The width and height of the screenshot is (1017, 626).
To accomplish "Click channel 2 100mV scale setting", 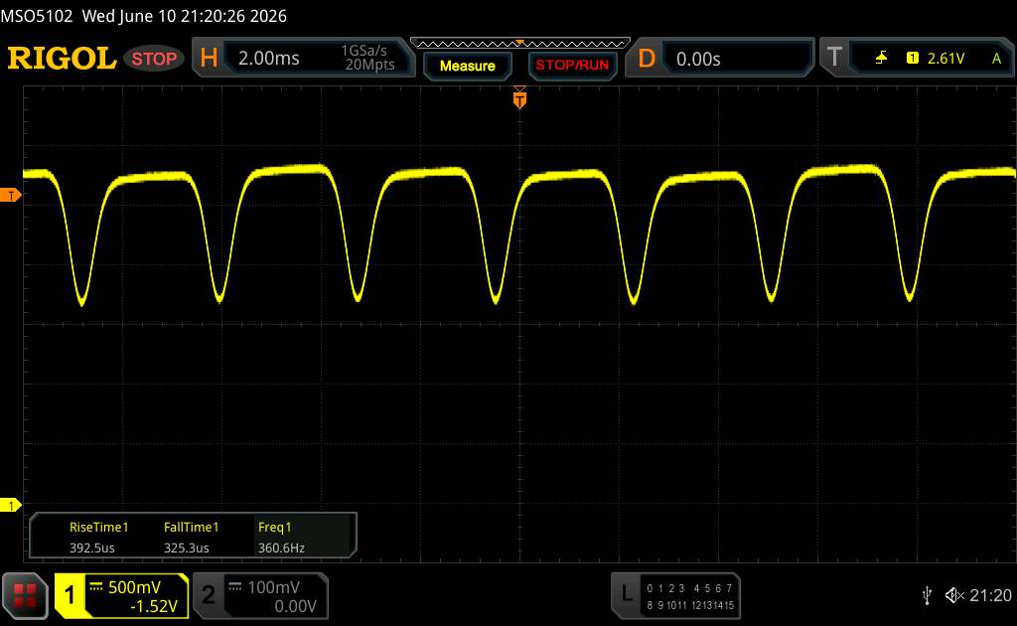I will pyautogui.click(x=274, y=587).
